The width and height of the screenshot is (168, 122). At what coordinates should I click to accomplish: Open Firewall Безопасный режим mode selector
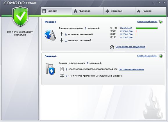click(x=147, y=22)
